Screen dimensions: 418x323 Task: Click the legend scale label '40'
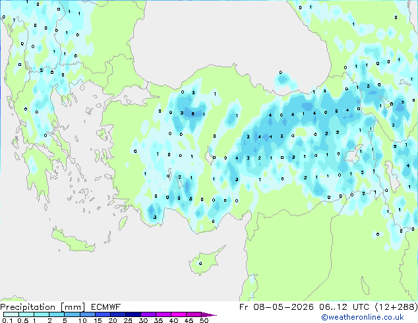173,320
